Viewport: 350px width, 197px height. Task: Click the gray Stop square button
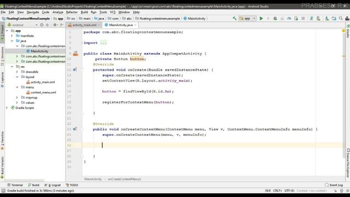pos(303,19)
